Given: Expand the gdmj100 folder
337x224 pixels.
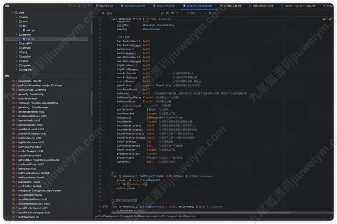Looking at the screenshot, I should tap(17, 43).
